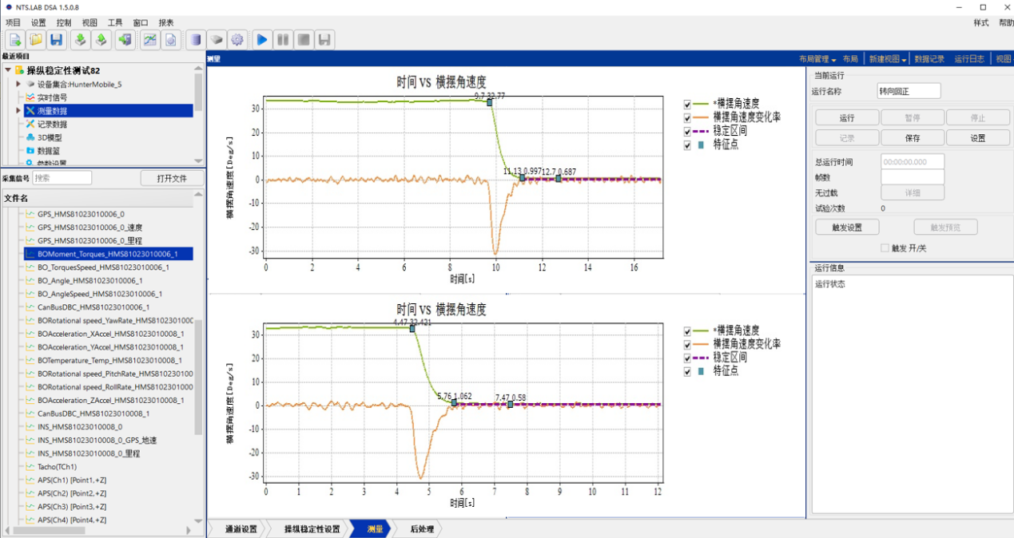The image size is (1014, 538).
Task: Click the open folder toolbar icon
Action: pos(36,39)
